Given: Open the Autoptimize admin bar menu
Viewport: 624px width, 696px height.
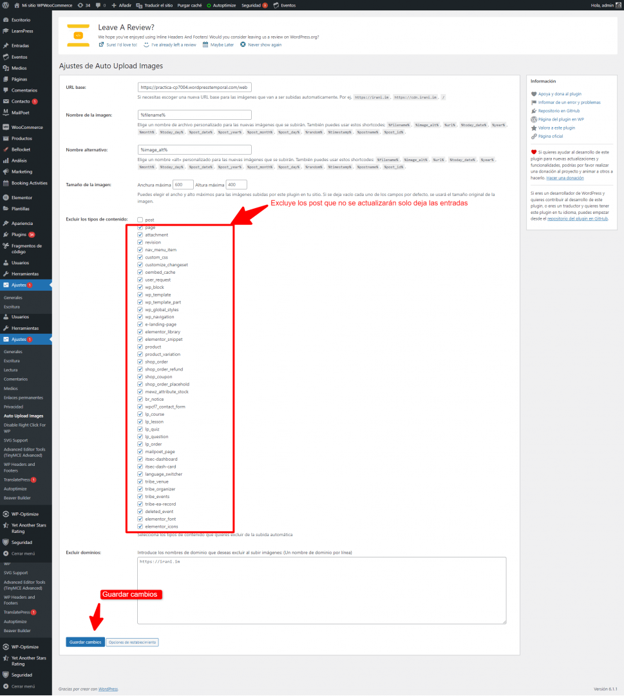Looking at the screenshot, I should pos(221,5).
